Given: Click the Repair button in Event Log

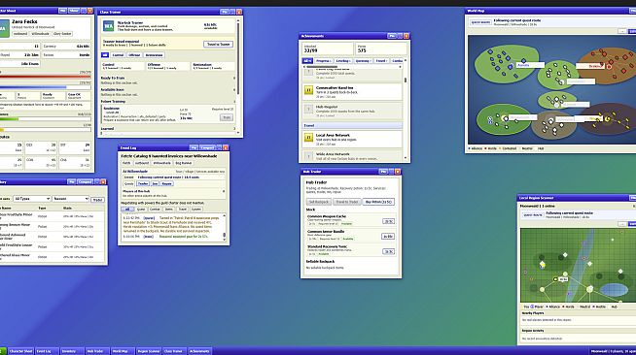Looking at the screenshot, I should [166, 183].
